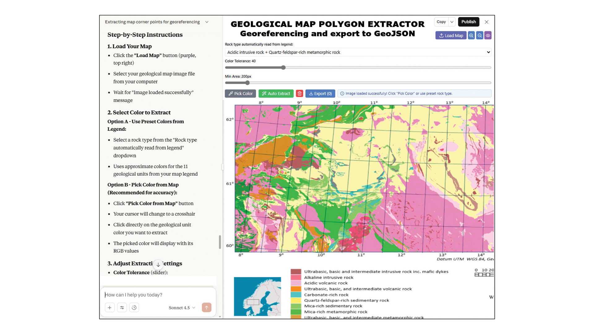
Task: Toggle the eye preview icon
Action: coord(488,35)
